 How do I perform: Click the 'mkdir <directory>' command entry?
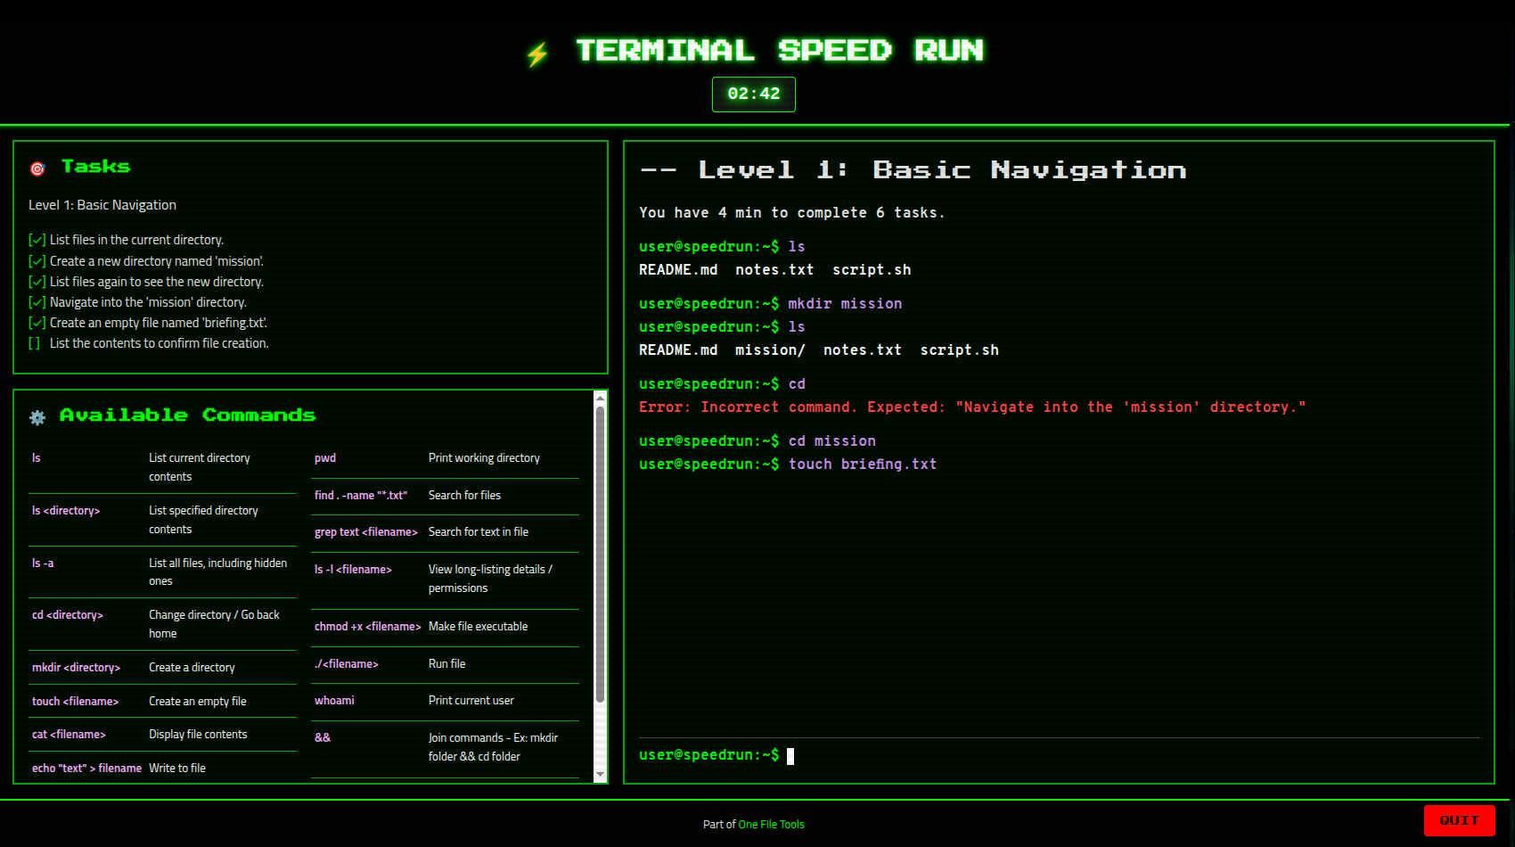click(76, 668)
